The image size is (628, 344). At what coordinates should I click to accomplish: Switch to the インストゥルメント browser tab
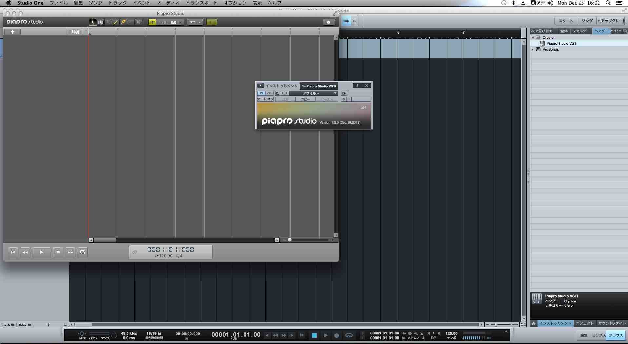[555, 323]
